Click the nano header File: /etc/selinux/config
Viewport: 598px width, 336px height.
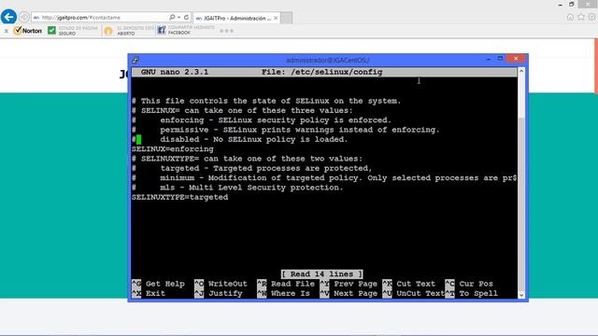[321, 72]
